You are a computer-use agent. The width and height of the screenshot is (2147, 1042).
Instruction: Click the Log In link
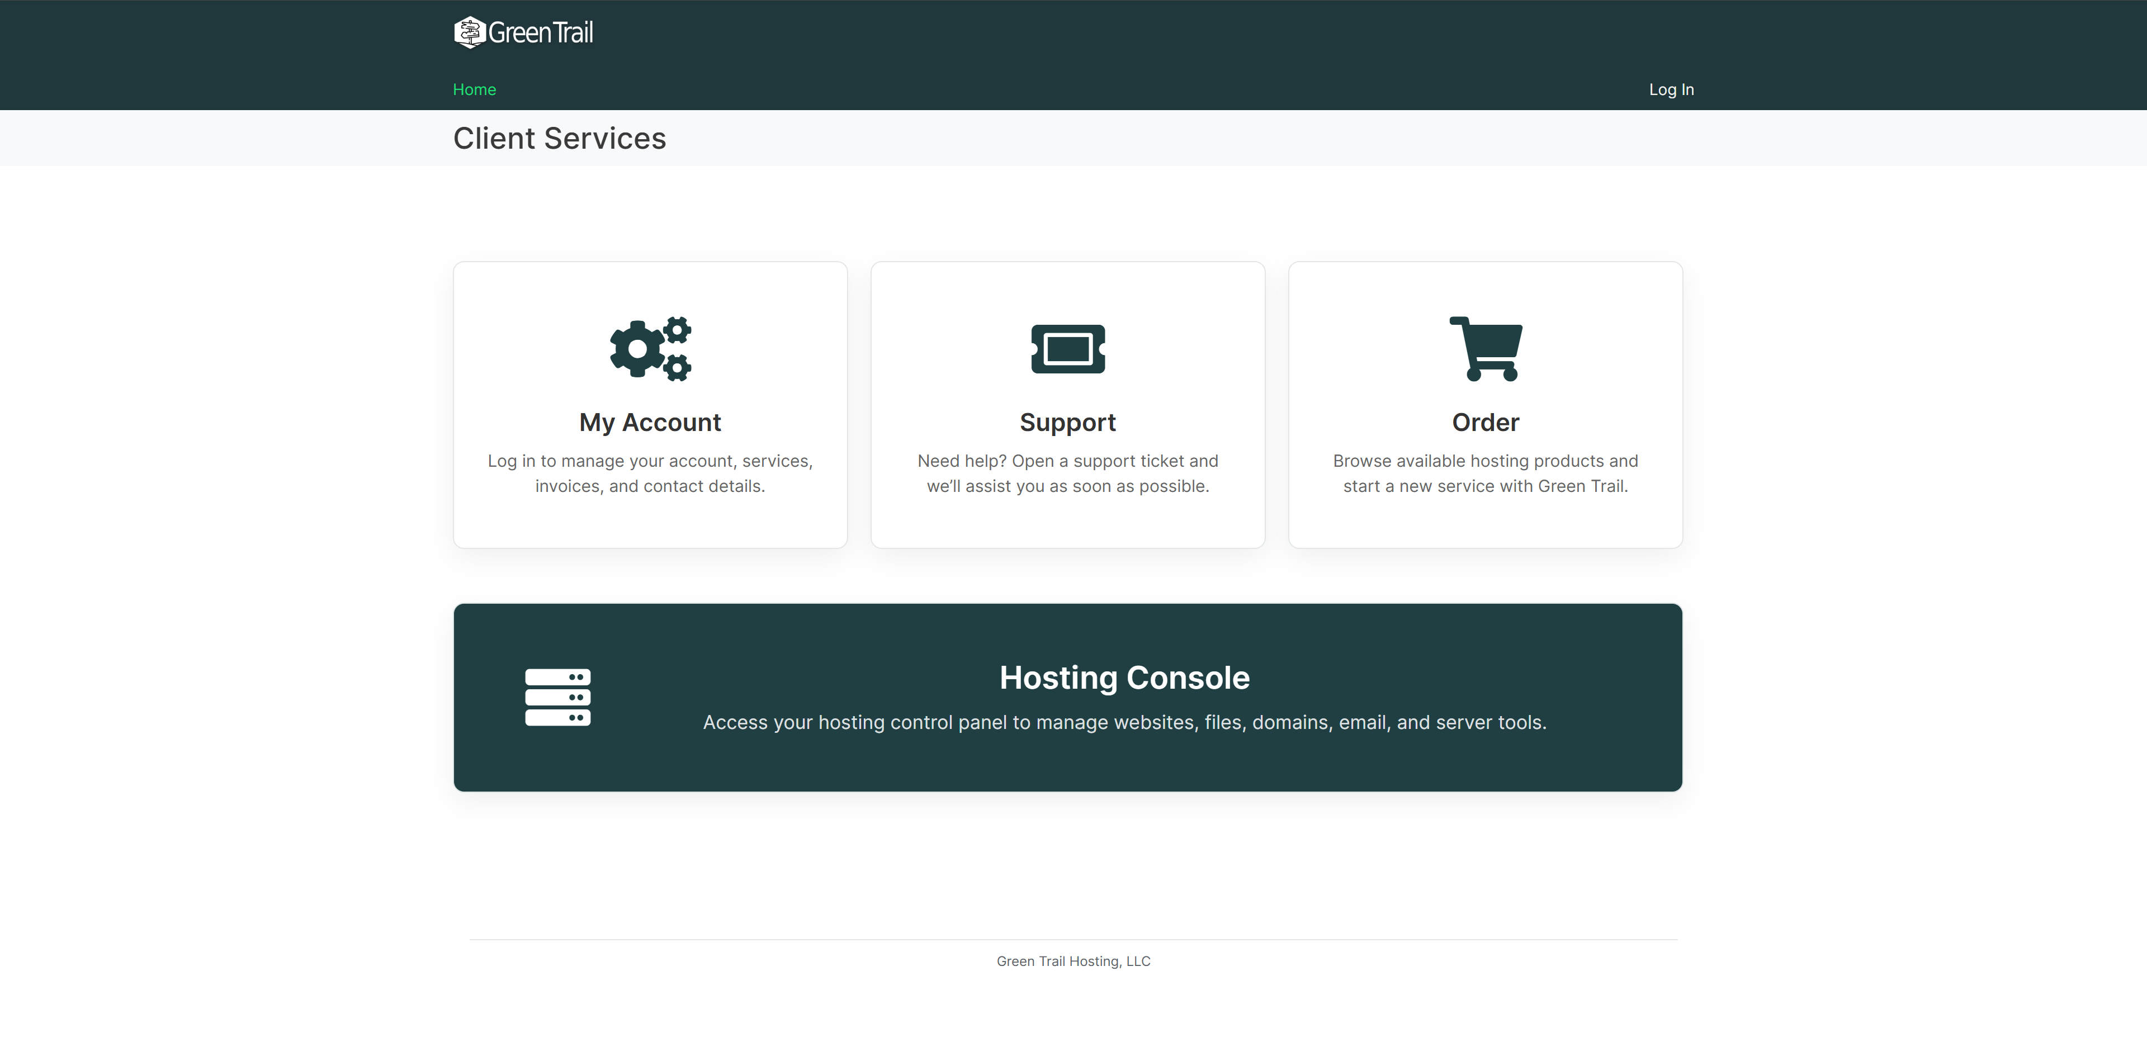click(1671, 89)
